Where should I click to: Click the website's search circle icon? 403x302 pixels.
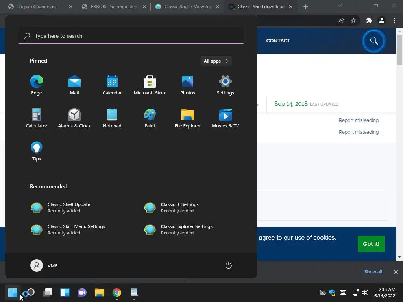(374, 41)
